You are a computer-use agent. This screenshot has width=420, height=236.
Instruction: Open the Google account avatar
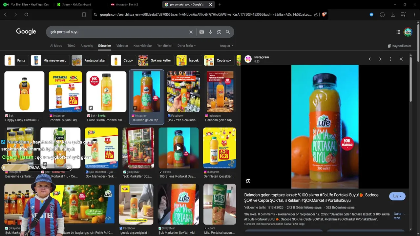408,32
